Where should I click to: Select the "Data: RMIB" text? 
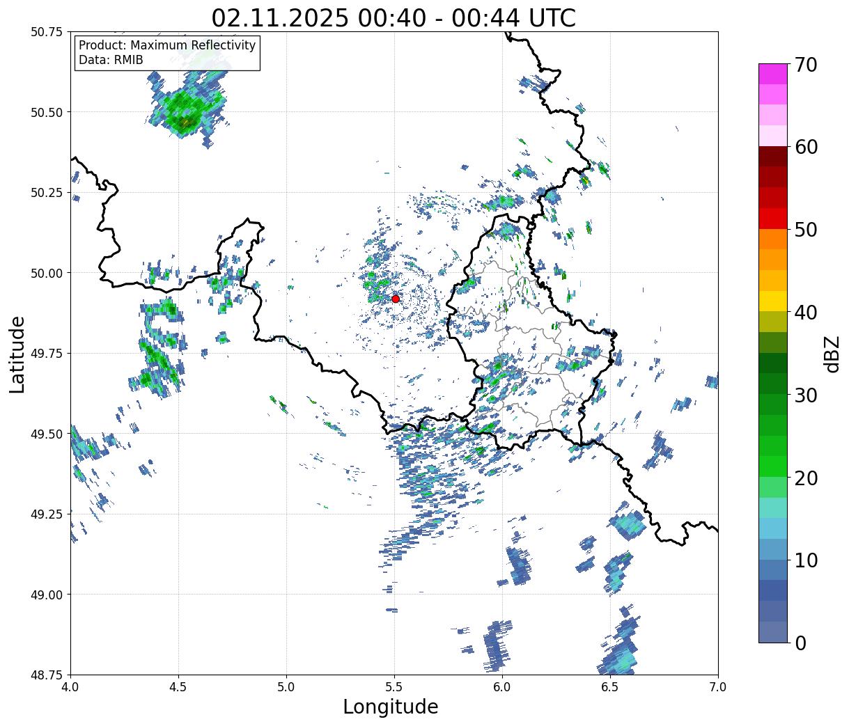click(x=111, y=60)
